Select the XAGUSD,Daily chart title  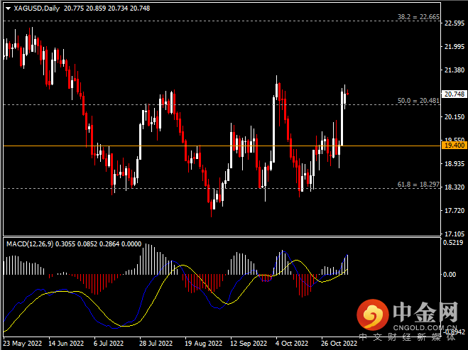(x=37, y=9)
